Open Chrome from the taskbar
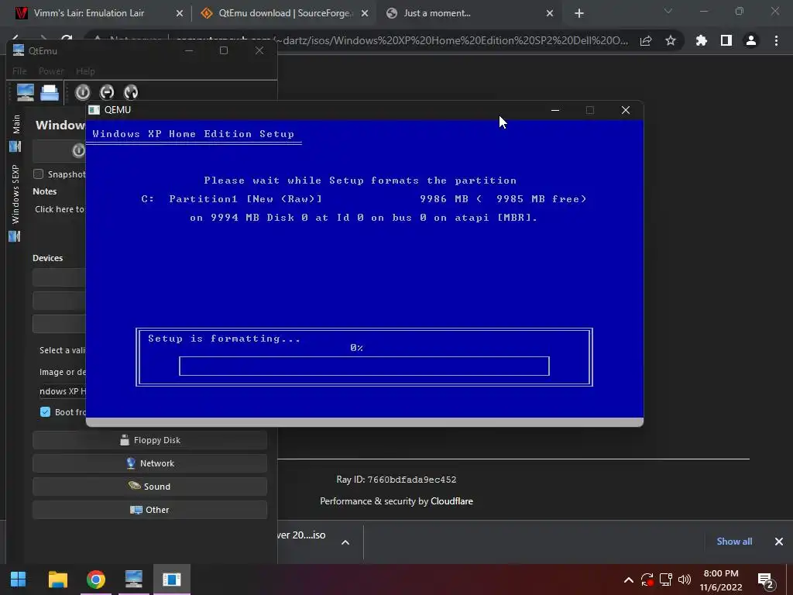This screenshot has width=793, height=595. (x=95, y=580)
